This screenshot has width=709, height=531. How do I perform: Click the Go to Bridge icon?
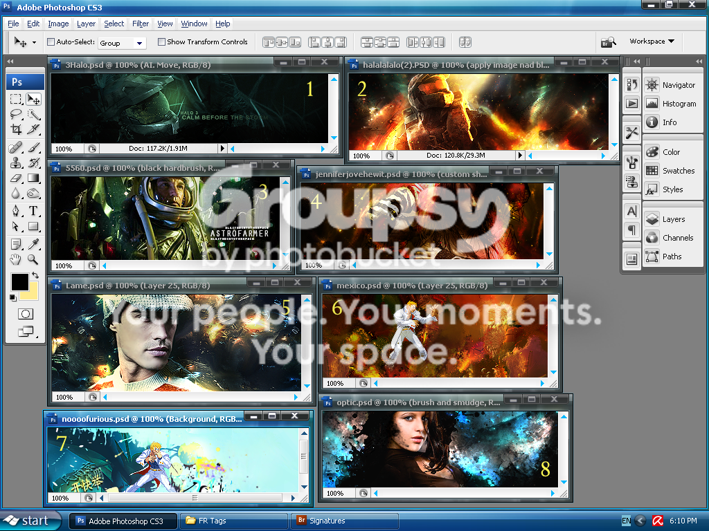(608, 42)
